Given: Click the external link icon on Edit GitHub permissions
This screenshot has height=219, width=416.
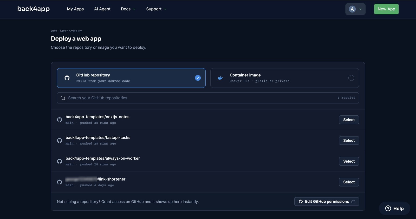Looking at the screenshot, I should 353,202.
